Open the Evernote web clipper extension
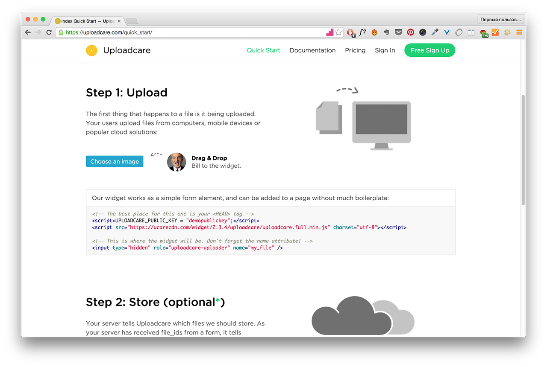 [386, 32]
